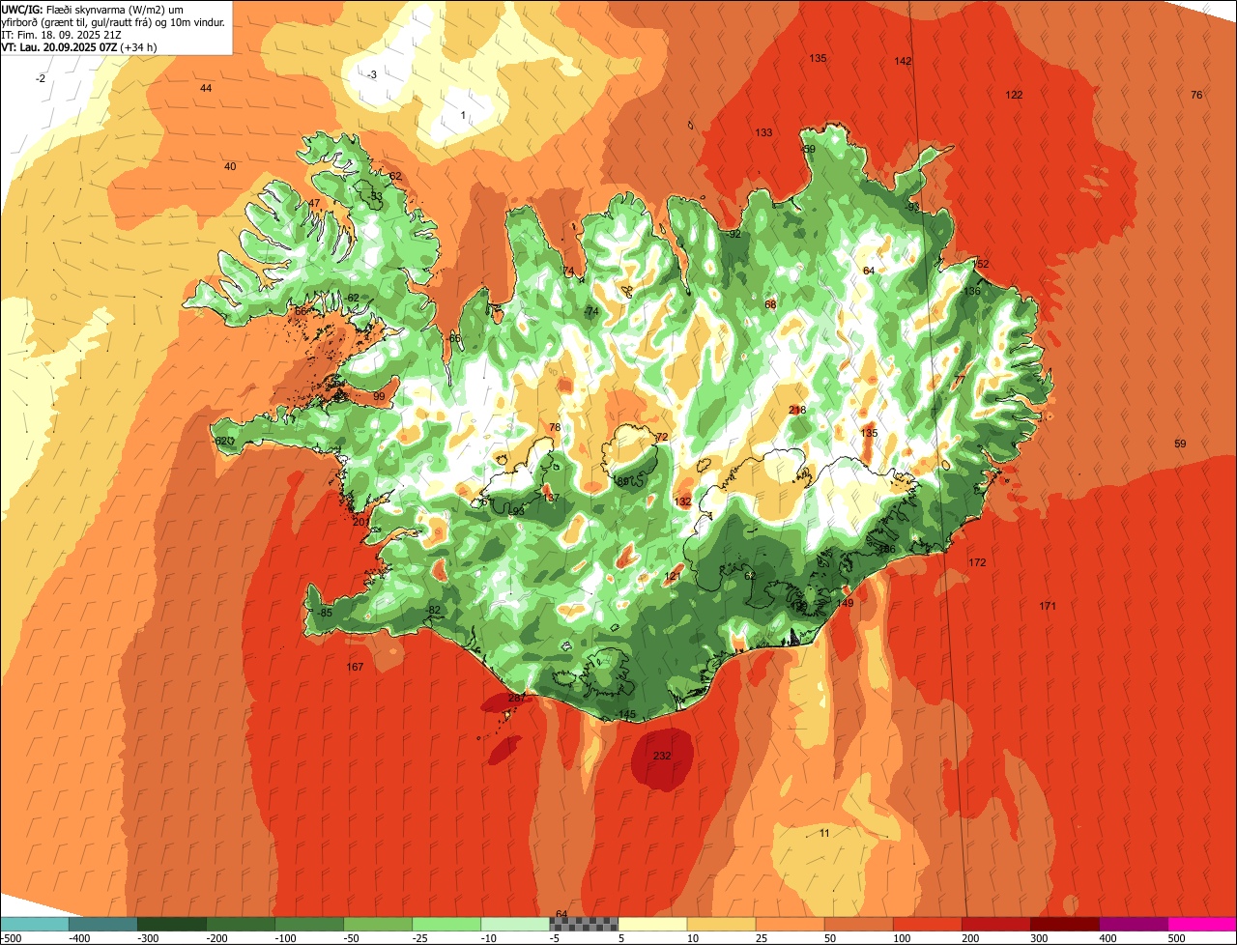Click the 'VT: Lau. 20.09.2025 07Z (+34 h)' line
This screenshot has height=945, width=1237.
[x=79, y=46]
